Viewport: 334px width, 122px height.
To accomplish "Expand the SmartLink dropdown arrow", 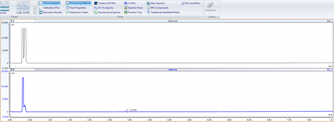I will point(218,8).
